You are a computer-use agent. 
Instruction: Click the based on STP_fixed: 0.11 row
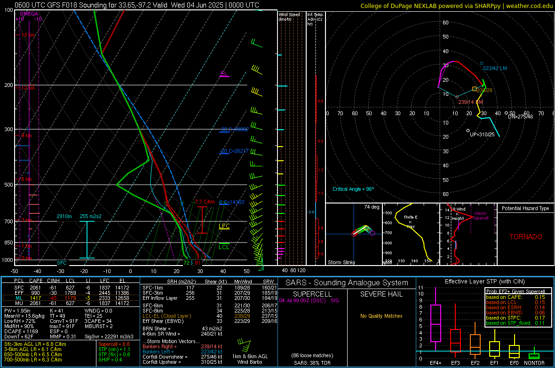pos(515,323)
